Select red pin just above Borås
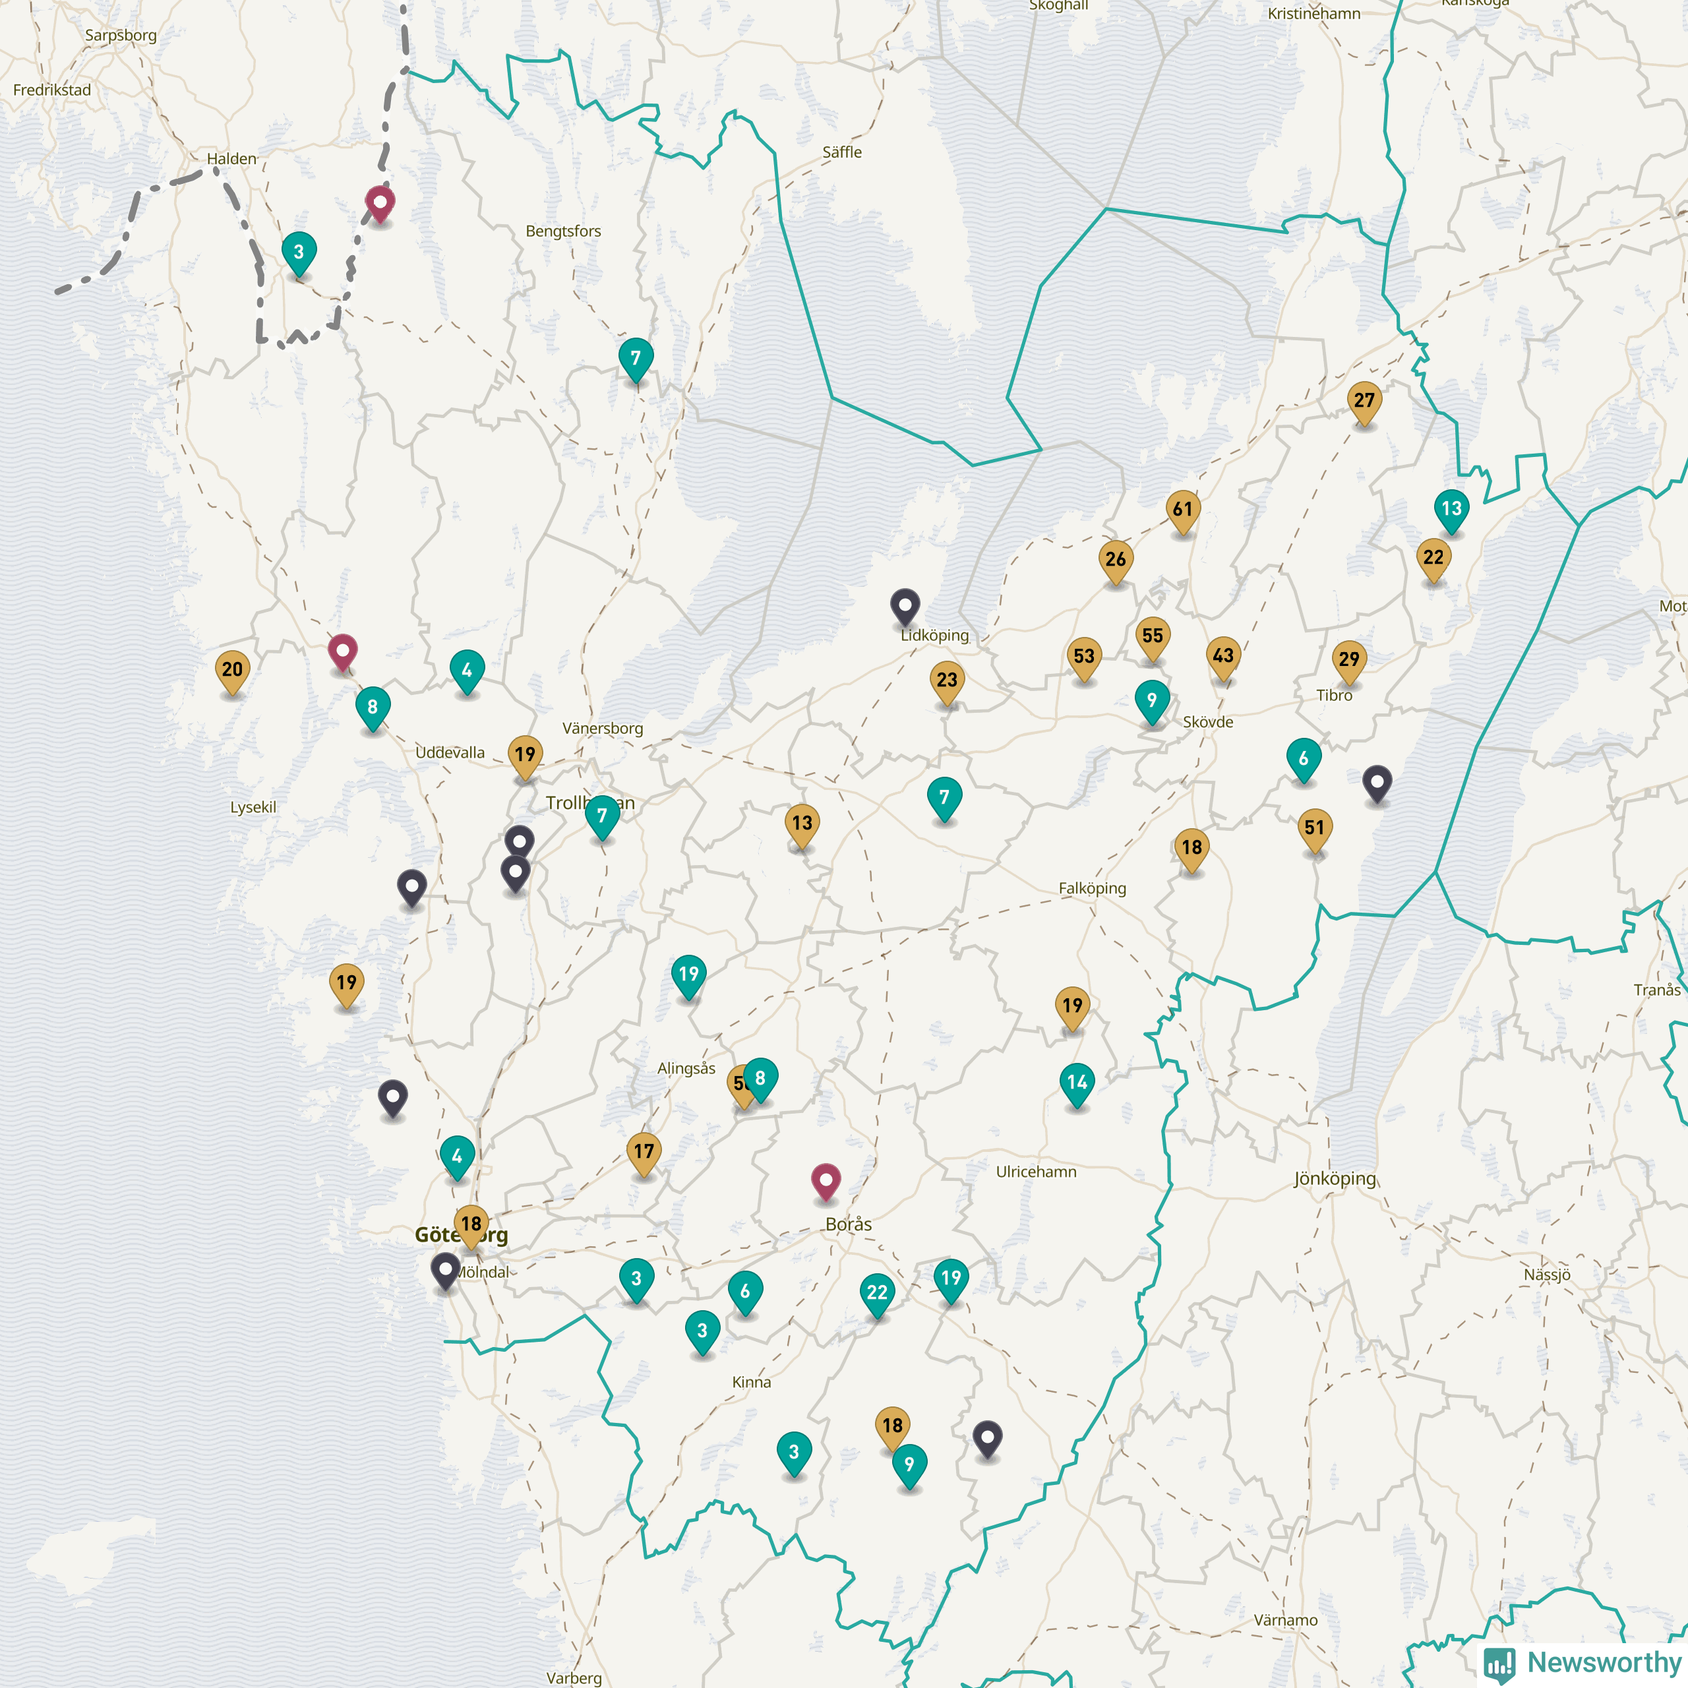Viewport: 1688px width, 1688px height. [826, 1180]
